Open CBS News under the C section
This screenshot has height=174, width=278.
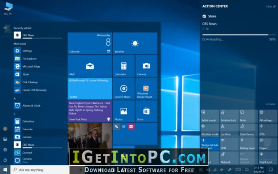point(38,145)
